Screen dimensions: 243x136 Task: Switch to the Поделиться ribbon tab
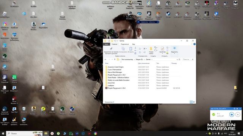[x=125, y=44]
